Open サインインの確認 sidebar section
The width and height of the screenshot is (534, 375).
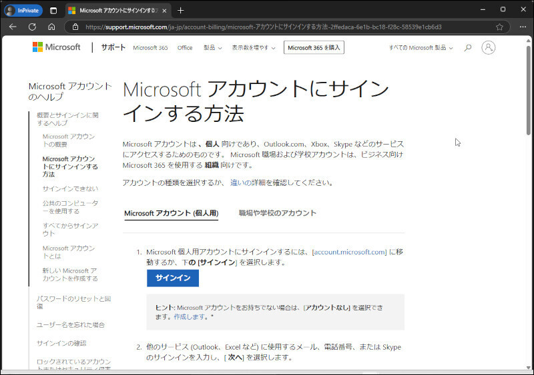pos(61,344)
